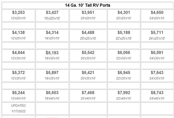Click the $4,844 12'x30'x10' cell

18,56
